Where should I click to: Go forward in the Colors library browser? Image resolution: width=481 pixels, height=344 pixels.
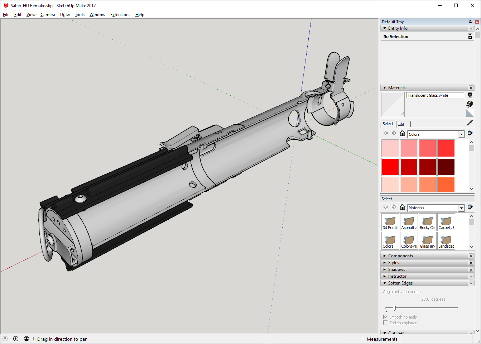coord(394,133)
